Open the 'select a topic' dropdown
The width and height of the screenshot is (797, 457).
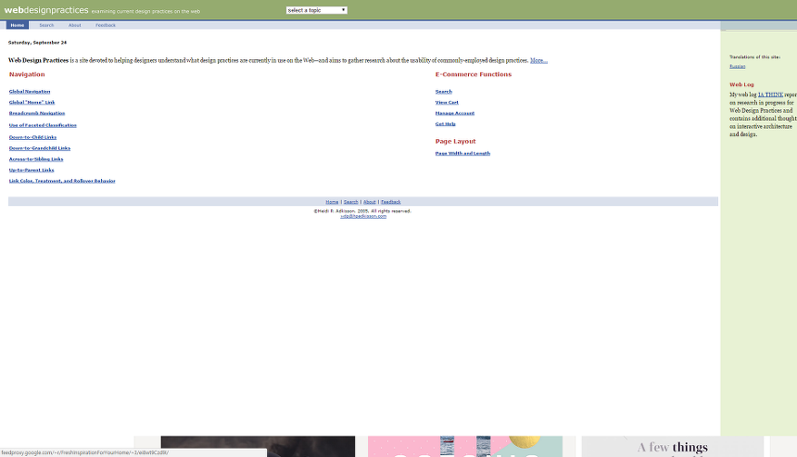317,10
